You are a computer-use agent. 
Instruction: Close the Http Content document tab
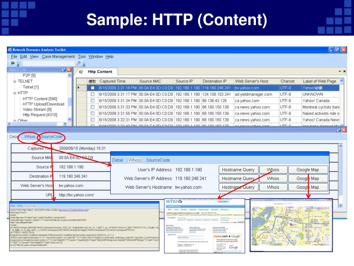tap(345, 71)
